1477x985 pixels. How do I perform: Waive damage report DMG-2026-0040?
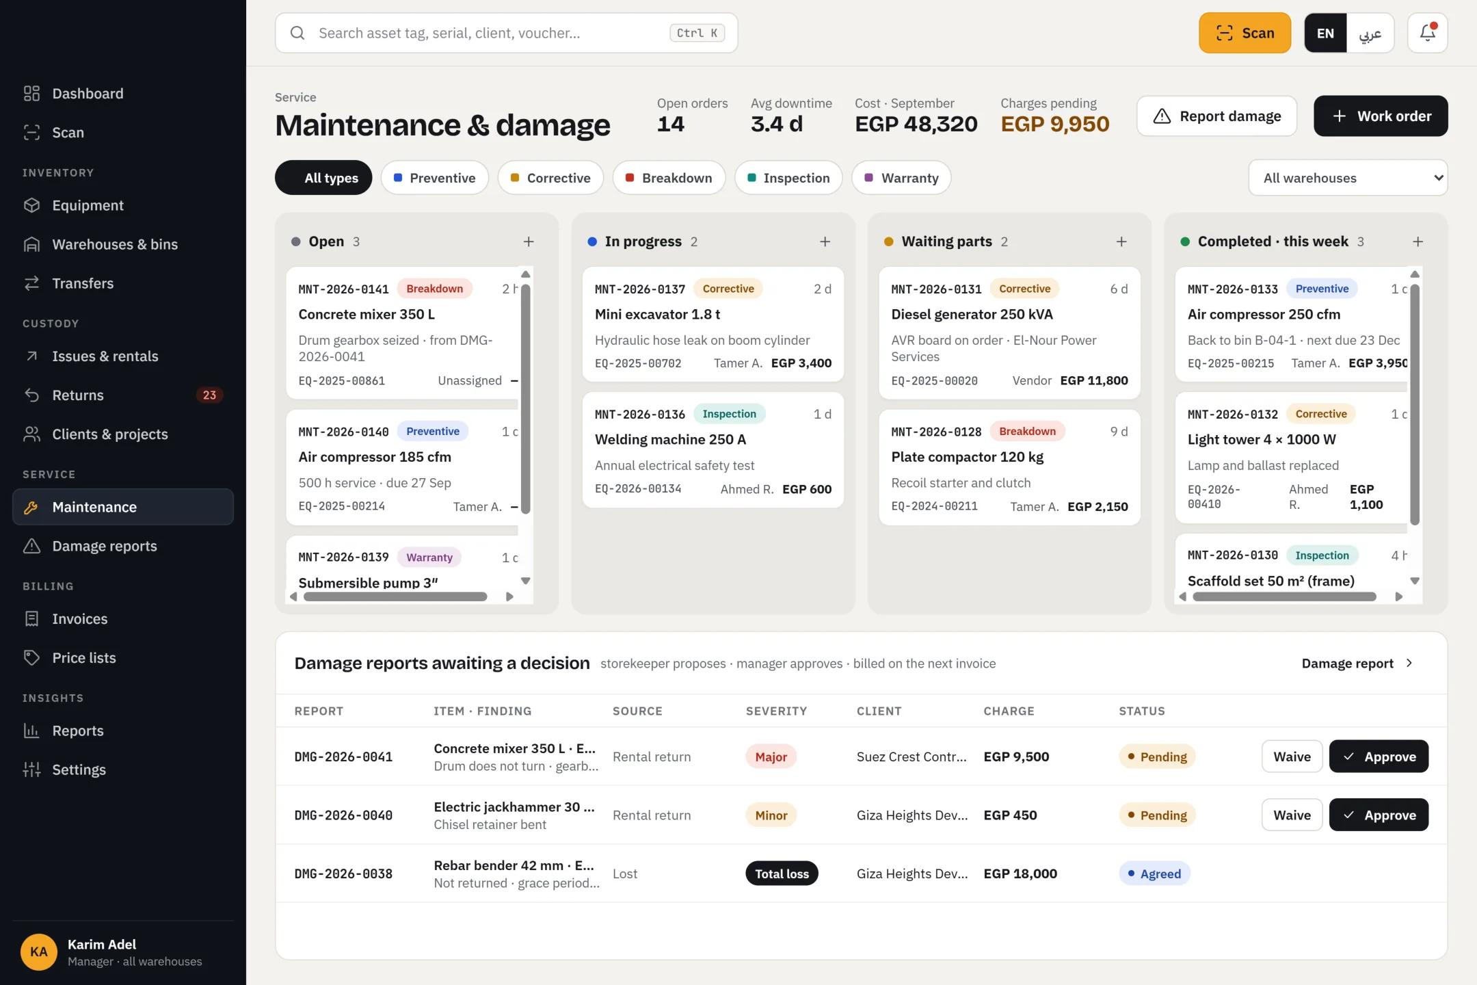tap(1292, 815)
